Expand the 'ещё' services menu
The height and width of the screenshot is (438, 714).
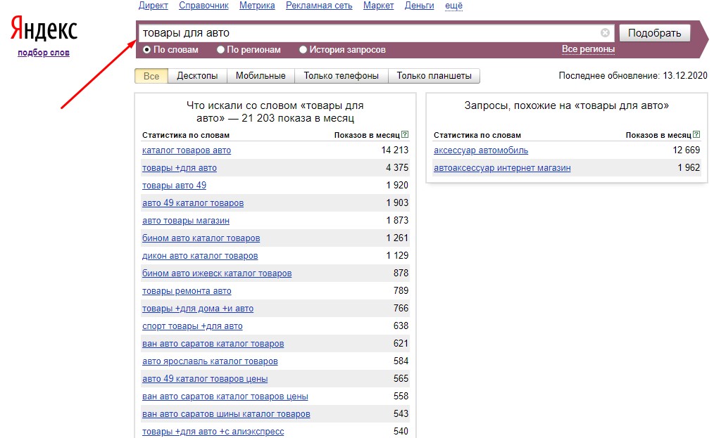click(x=453, y=6)
